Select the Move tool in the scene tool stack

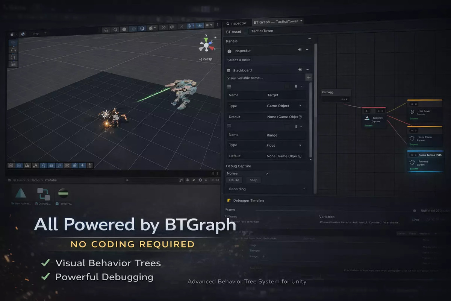click(x=14, y=42)
